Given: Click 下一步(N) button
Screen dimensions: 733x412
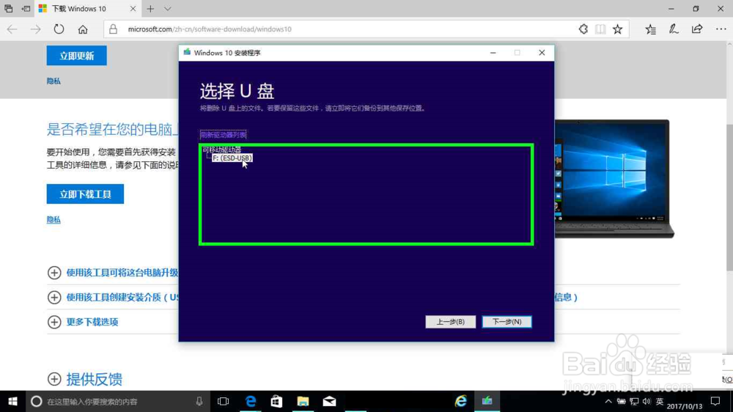Looking at the screenshot, I should tap(507, 322).
